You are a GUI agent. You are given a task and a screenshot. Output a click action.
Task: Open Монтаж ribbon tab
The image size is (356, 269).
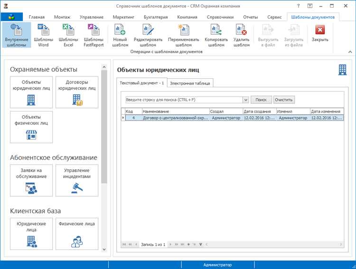click(x=62, y=17)
